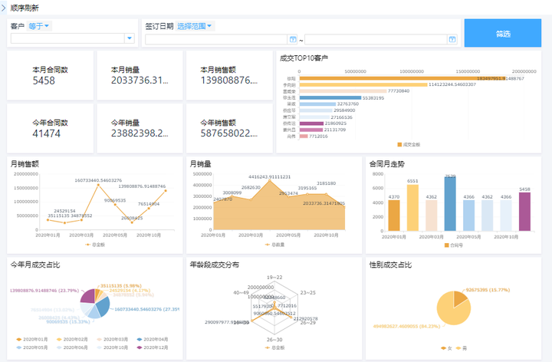The width and height of the screenshot is (552, 362).
Task: Click the 成交金额 legend swatch in the TOP10 chart
Action: click(x=399, y=144)
